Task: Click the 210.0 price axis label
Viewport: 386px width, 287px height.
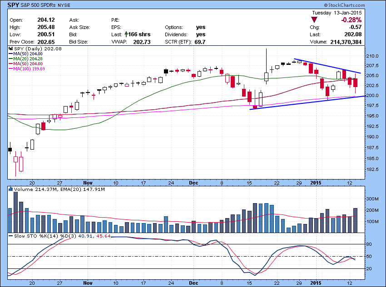Action: tap(372, 56)
